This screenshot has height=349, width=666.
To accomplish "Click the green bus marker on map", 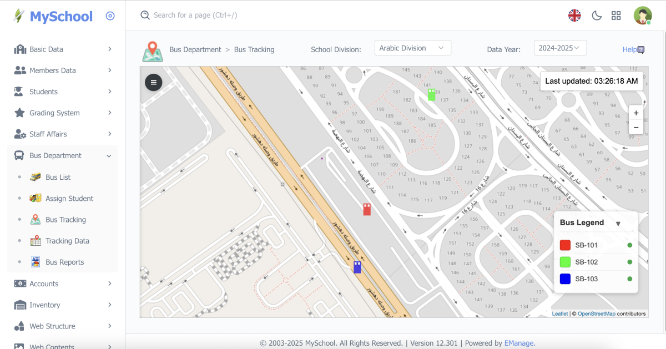I will point(431,94).
